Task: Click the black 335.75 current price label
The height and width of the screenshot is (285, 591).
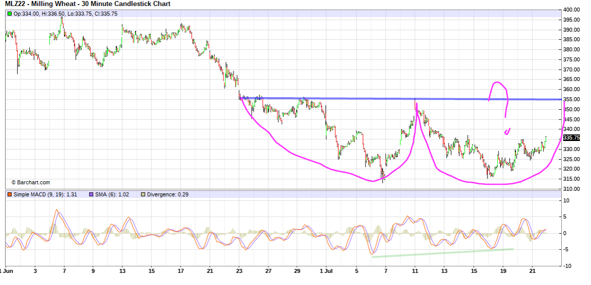Action: (x=571, y=138)
